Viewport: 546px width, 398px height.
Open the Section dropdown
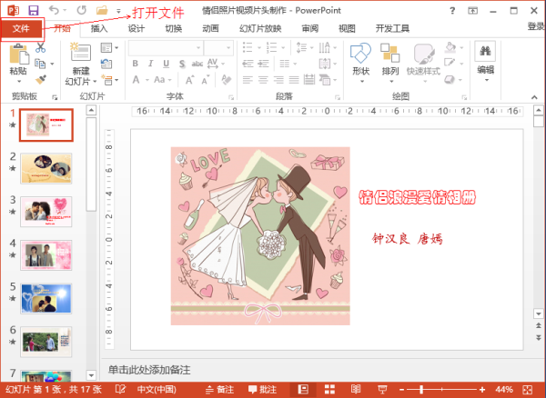click(109, 80)
